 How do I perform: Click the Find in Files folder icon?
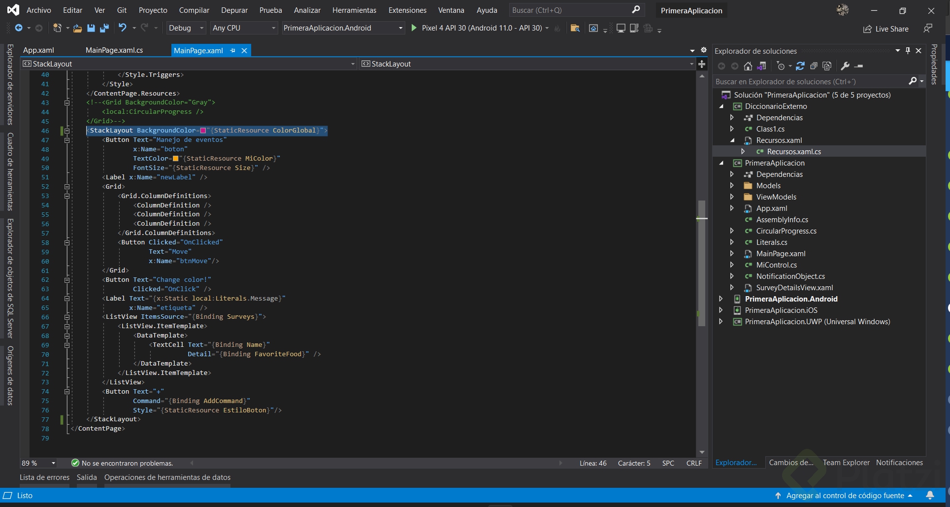click(575, 28)
